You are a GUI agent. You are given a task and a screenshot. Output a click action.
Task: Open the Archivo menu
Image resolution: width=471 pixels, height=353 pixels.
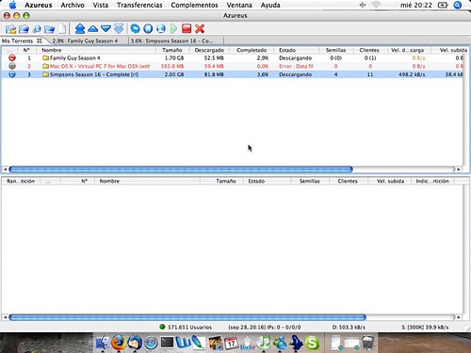(x=73, y=5)
